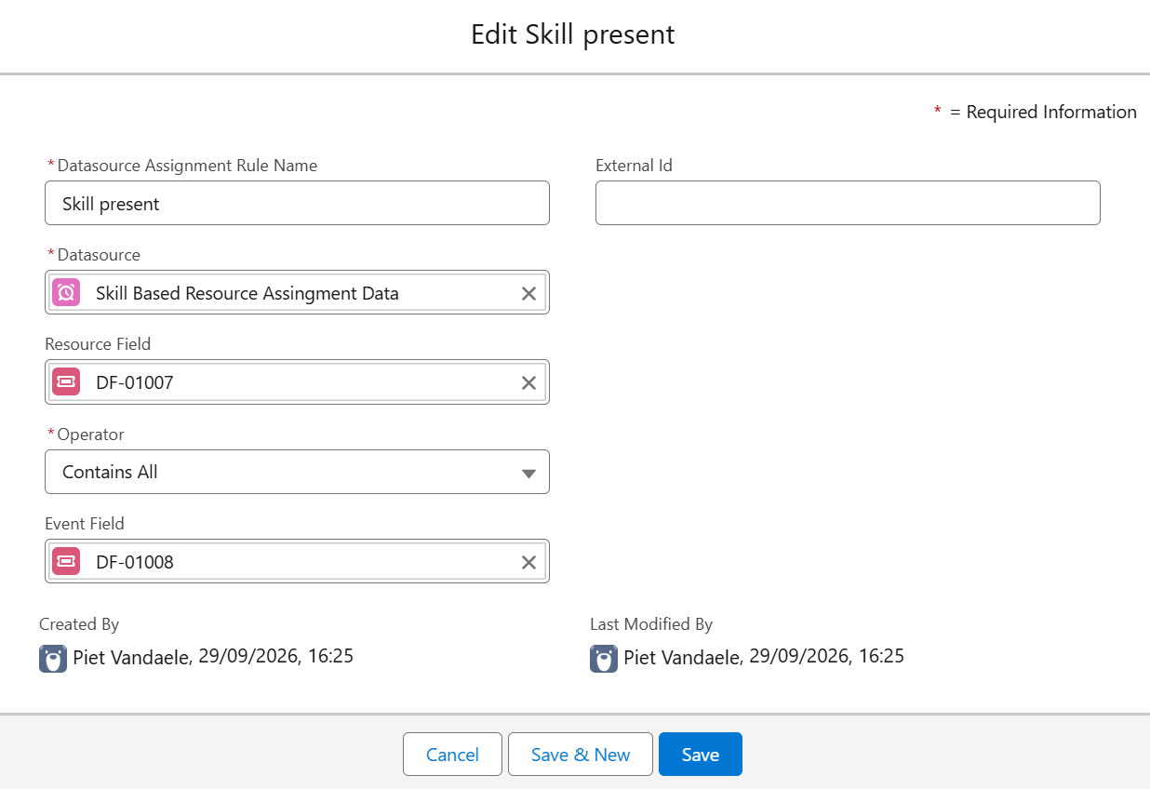This screenshot has height=789, width=1150.
Task: Click the Save & New button
Action: [581, 755]
